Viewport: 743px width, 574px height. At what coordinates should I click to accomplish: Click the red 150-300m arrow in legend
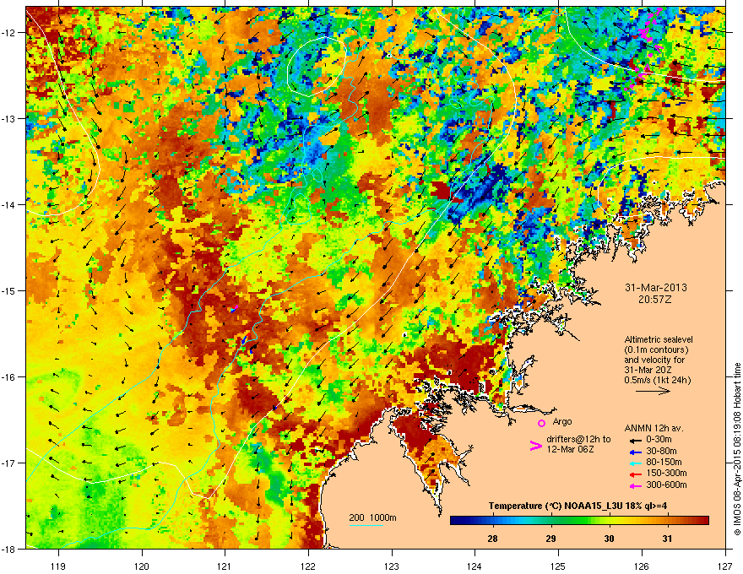636,474
